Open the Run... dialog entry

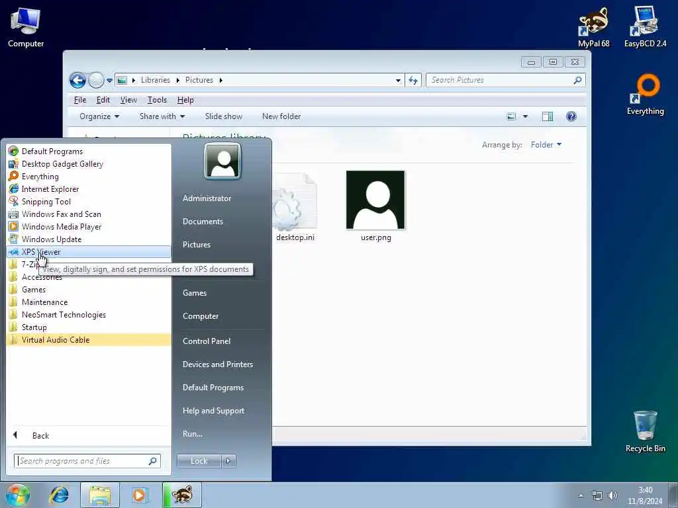tap(193, 433)
